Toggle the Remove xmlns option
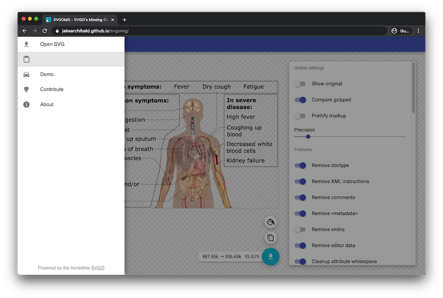The width and height of the screenshot is (443, 298). coord(300,229)
